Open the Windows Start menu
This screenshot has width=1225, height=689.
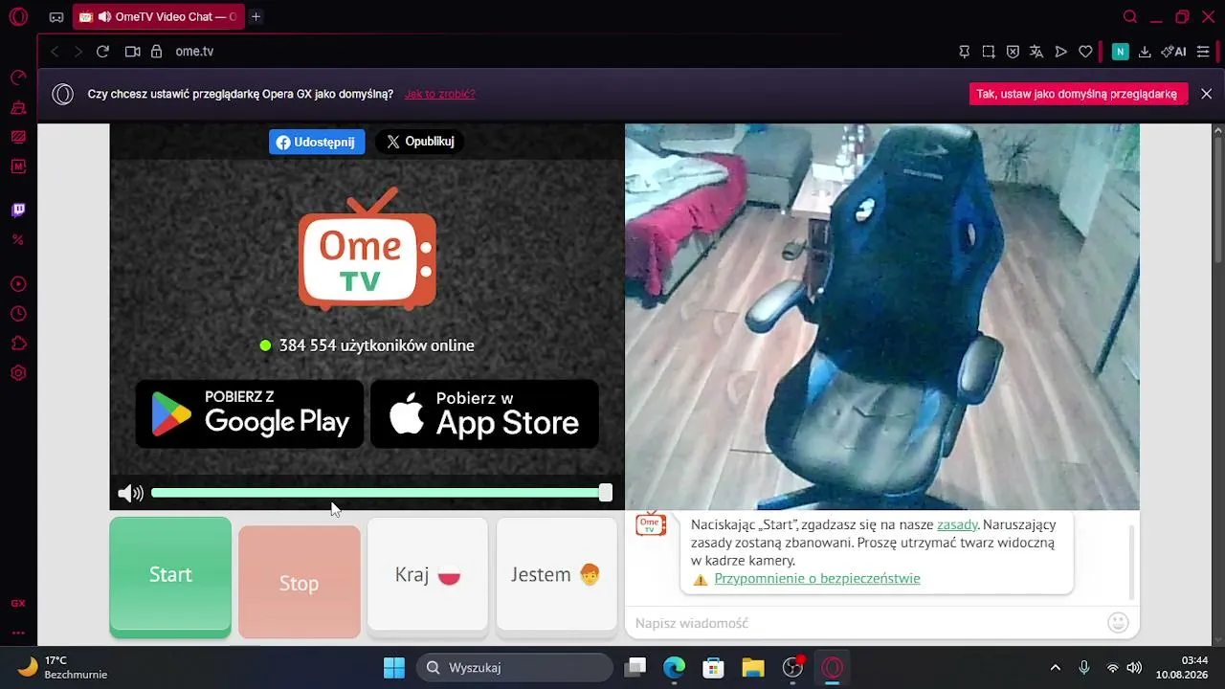(x=394, y=668)
